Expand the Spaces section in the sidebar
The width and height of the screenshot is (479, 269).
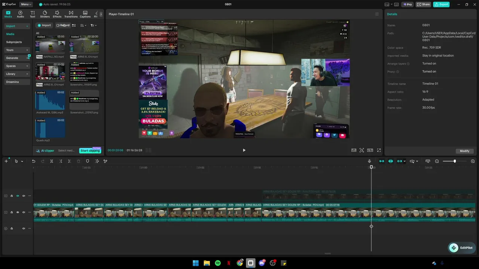point(27,66)
